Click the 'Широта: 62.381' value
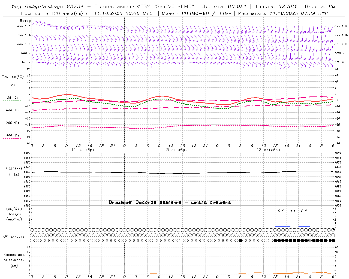Image resolution: width=349 pixels, height=279 pixels. 275,7
